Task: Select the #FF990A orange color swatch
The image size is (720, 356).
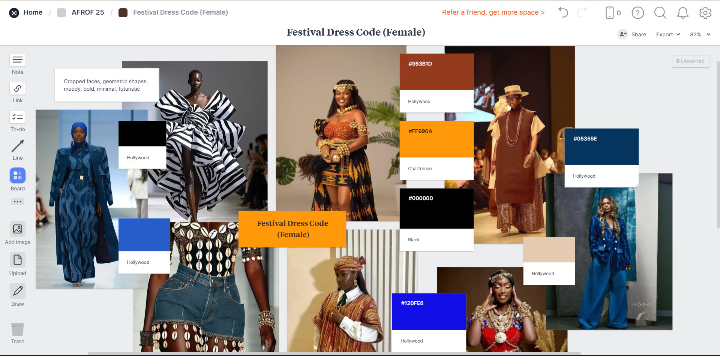Action: (x=436, y=139)
